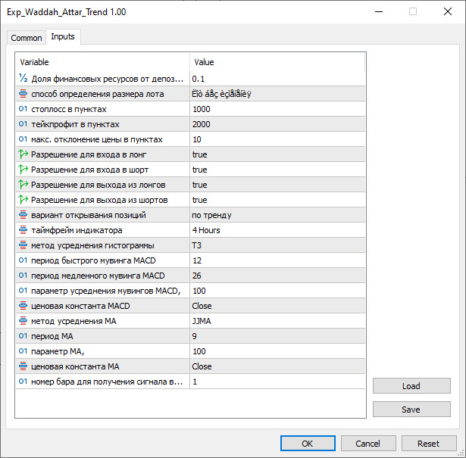466x458 pixels.
Task: Click the arrow icon beside 'Разрешение для входа в лонг'
Action: (23, 154)
